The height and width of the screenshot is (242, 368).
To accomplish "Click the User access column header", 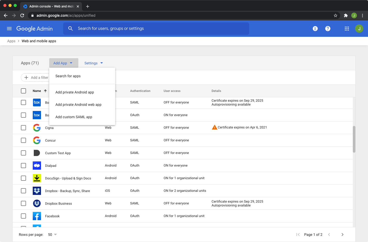I will (172, 91).
